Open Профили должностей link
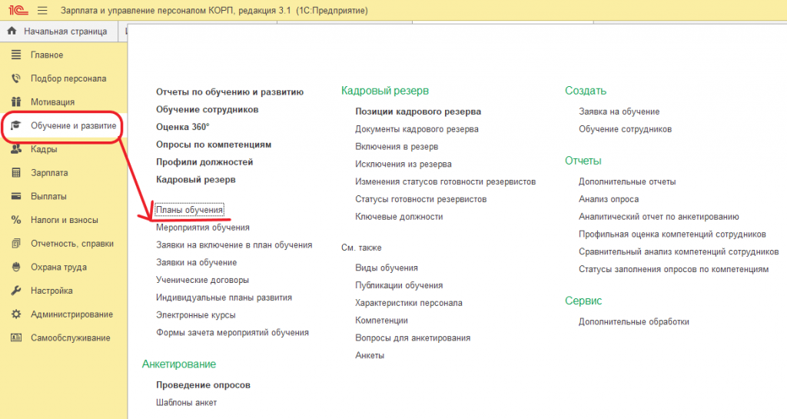 tap(204, 162)
